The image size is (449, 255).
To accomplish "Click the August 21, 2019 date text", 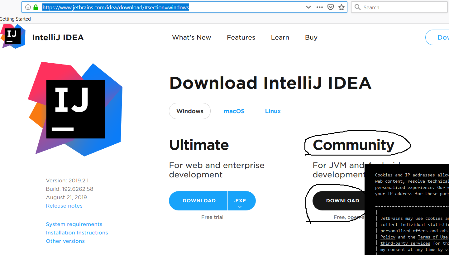I will click(x=66, y=197).
